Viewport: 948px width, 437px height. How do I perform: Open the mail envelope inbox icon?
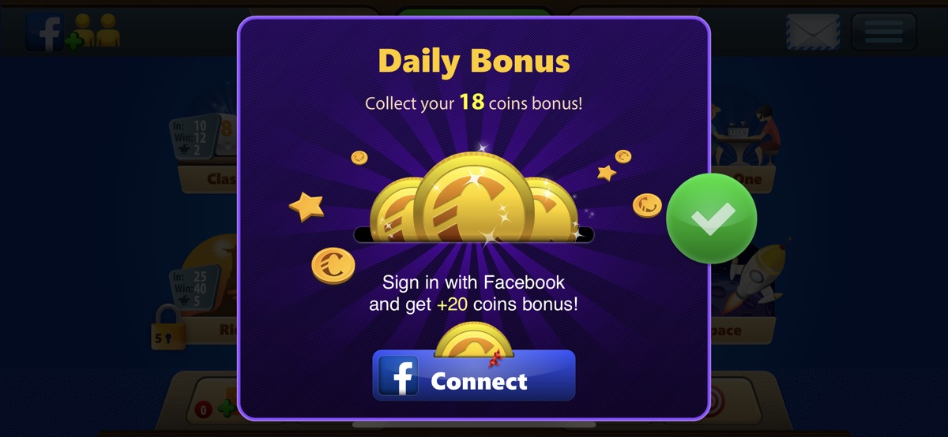tap(812, 32)
